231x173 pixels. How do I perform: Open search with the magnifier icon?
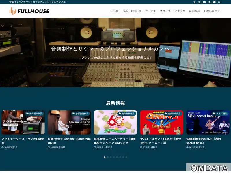219,2
